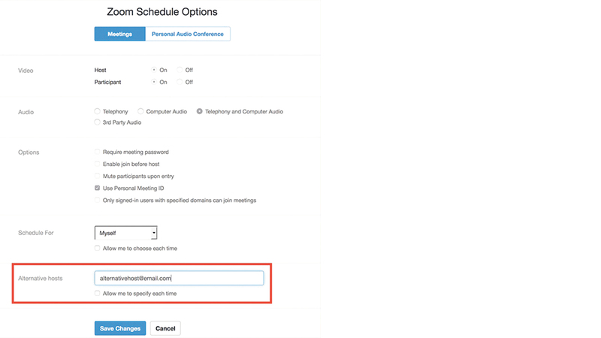This screenshot has height=338, width=601.
Task: Switch to the Meetings tab
Action: pos(119,34)
